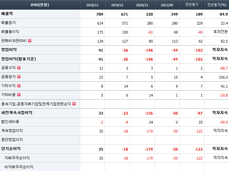229x171 pixels.
Task: Expand the 금융원가 row plus icon
Action: click(x=19, y=76)
